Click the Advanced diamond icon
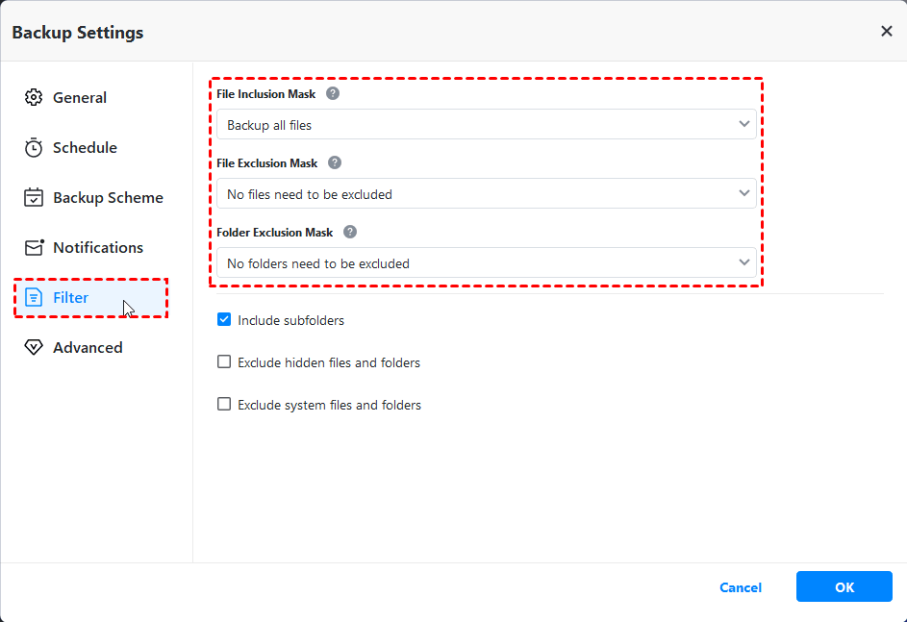907x622 pixels. pyautogui.click(x=34, y=348)
